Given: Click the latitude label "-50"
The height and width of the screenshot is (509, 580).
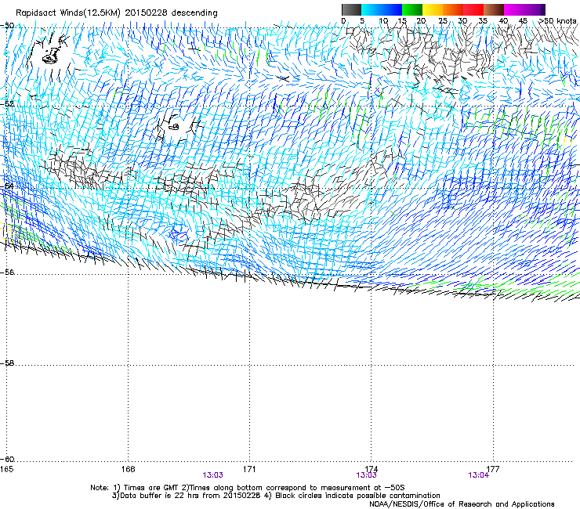Looking at the screenshot, I should pos(7,26).
